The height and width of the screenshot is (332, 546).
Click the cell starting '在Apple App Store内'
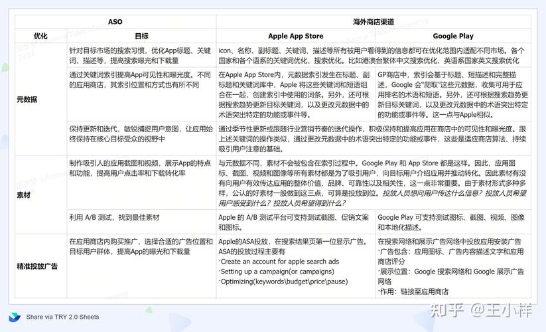click(x=296, y=94)
